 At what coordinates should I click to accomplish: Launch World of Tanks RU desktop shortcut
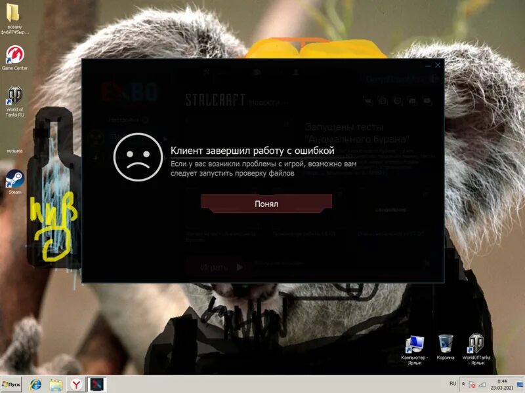pos(14,102)
